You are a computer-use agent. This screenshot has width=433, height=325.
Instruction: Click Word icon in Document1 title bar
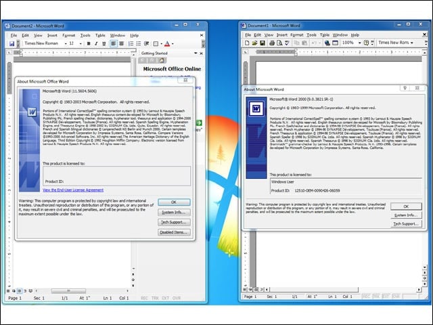244,26
